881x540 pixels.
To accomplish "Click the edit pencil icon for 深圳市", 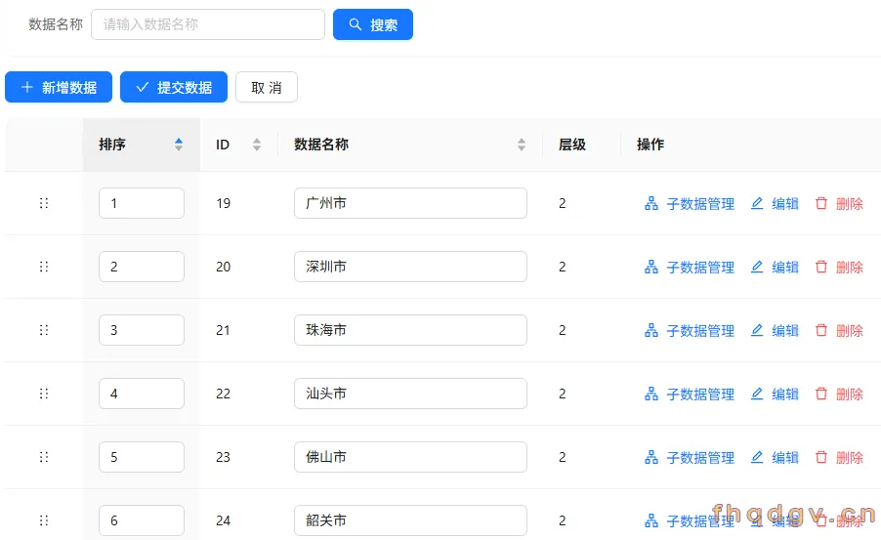I will pos(757,267).
